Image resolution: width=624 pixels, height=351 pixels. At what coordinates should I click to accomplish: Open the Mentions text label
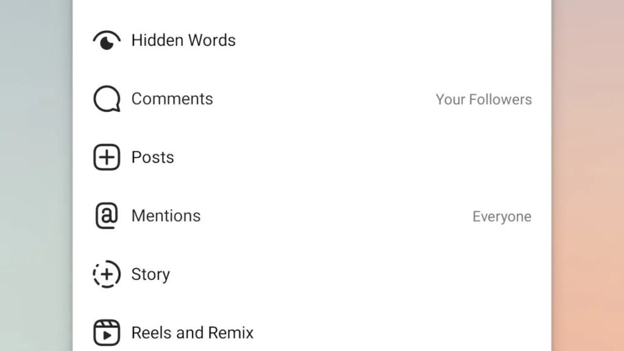pyautogui.click(x=166, y=216)
